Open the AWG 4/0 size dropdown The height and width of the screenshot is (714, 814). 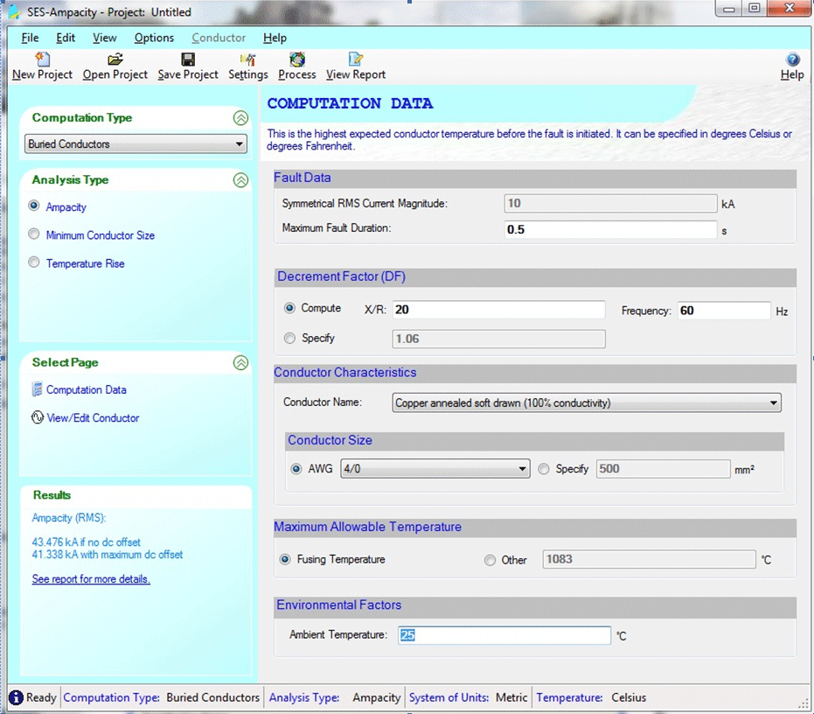435,469
